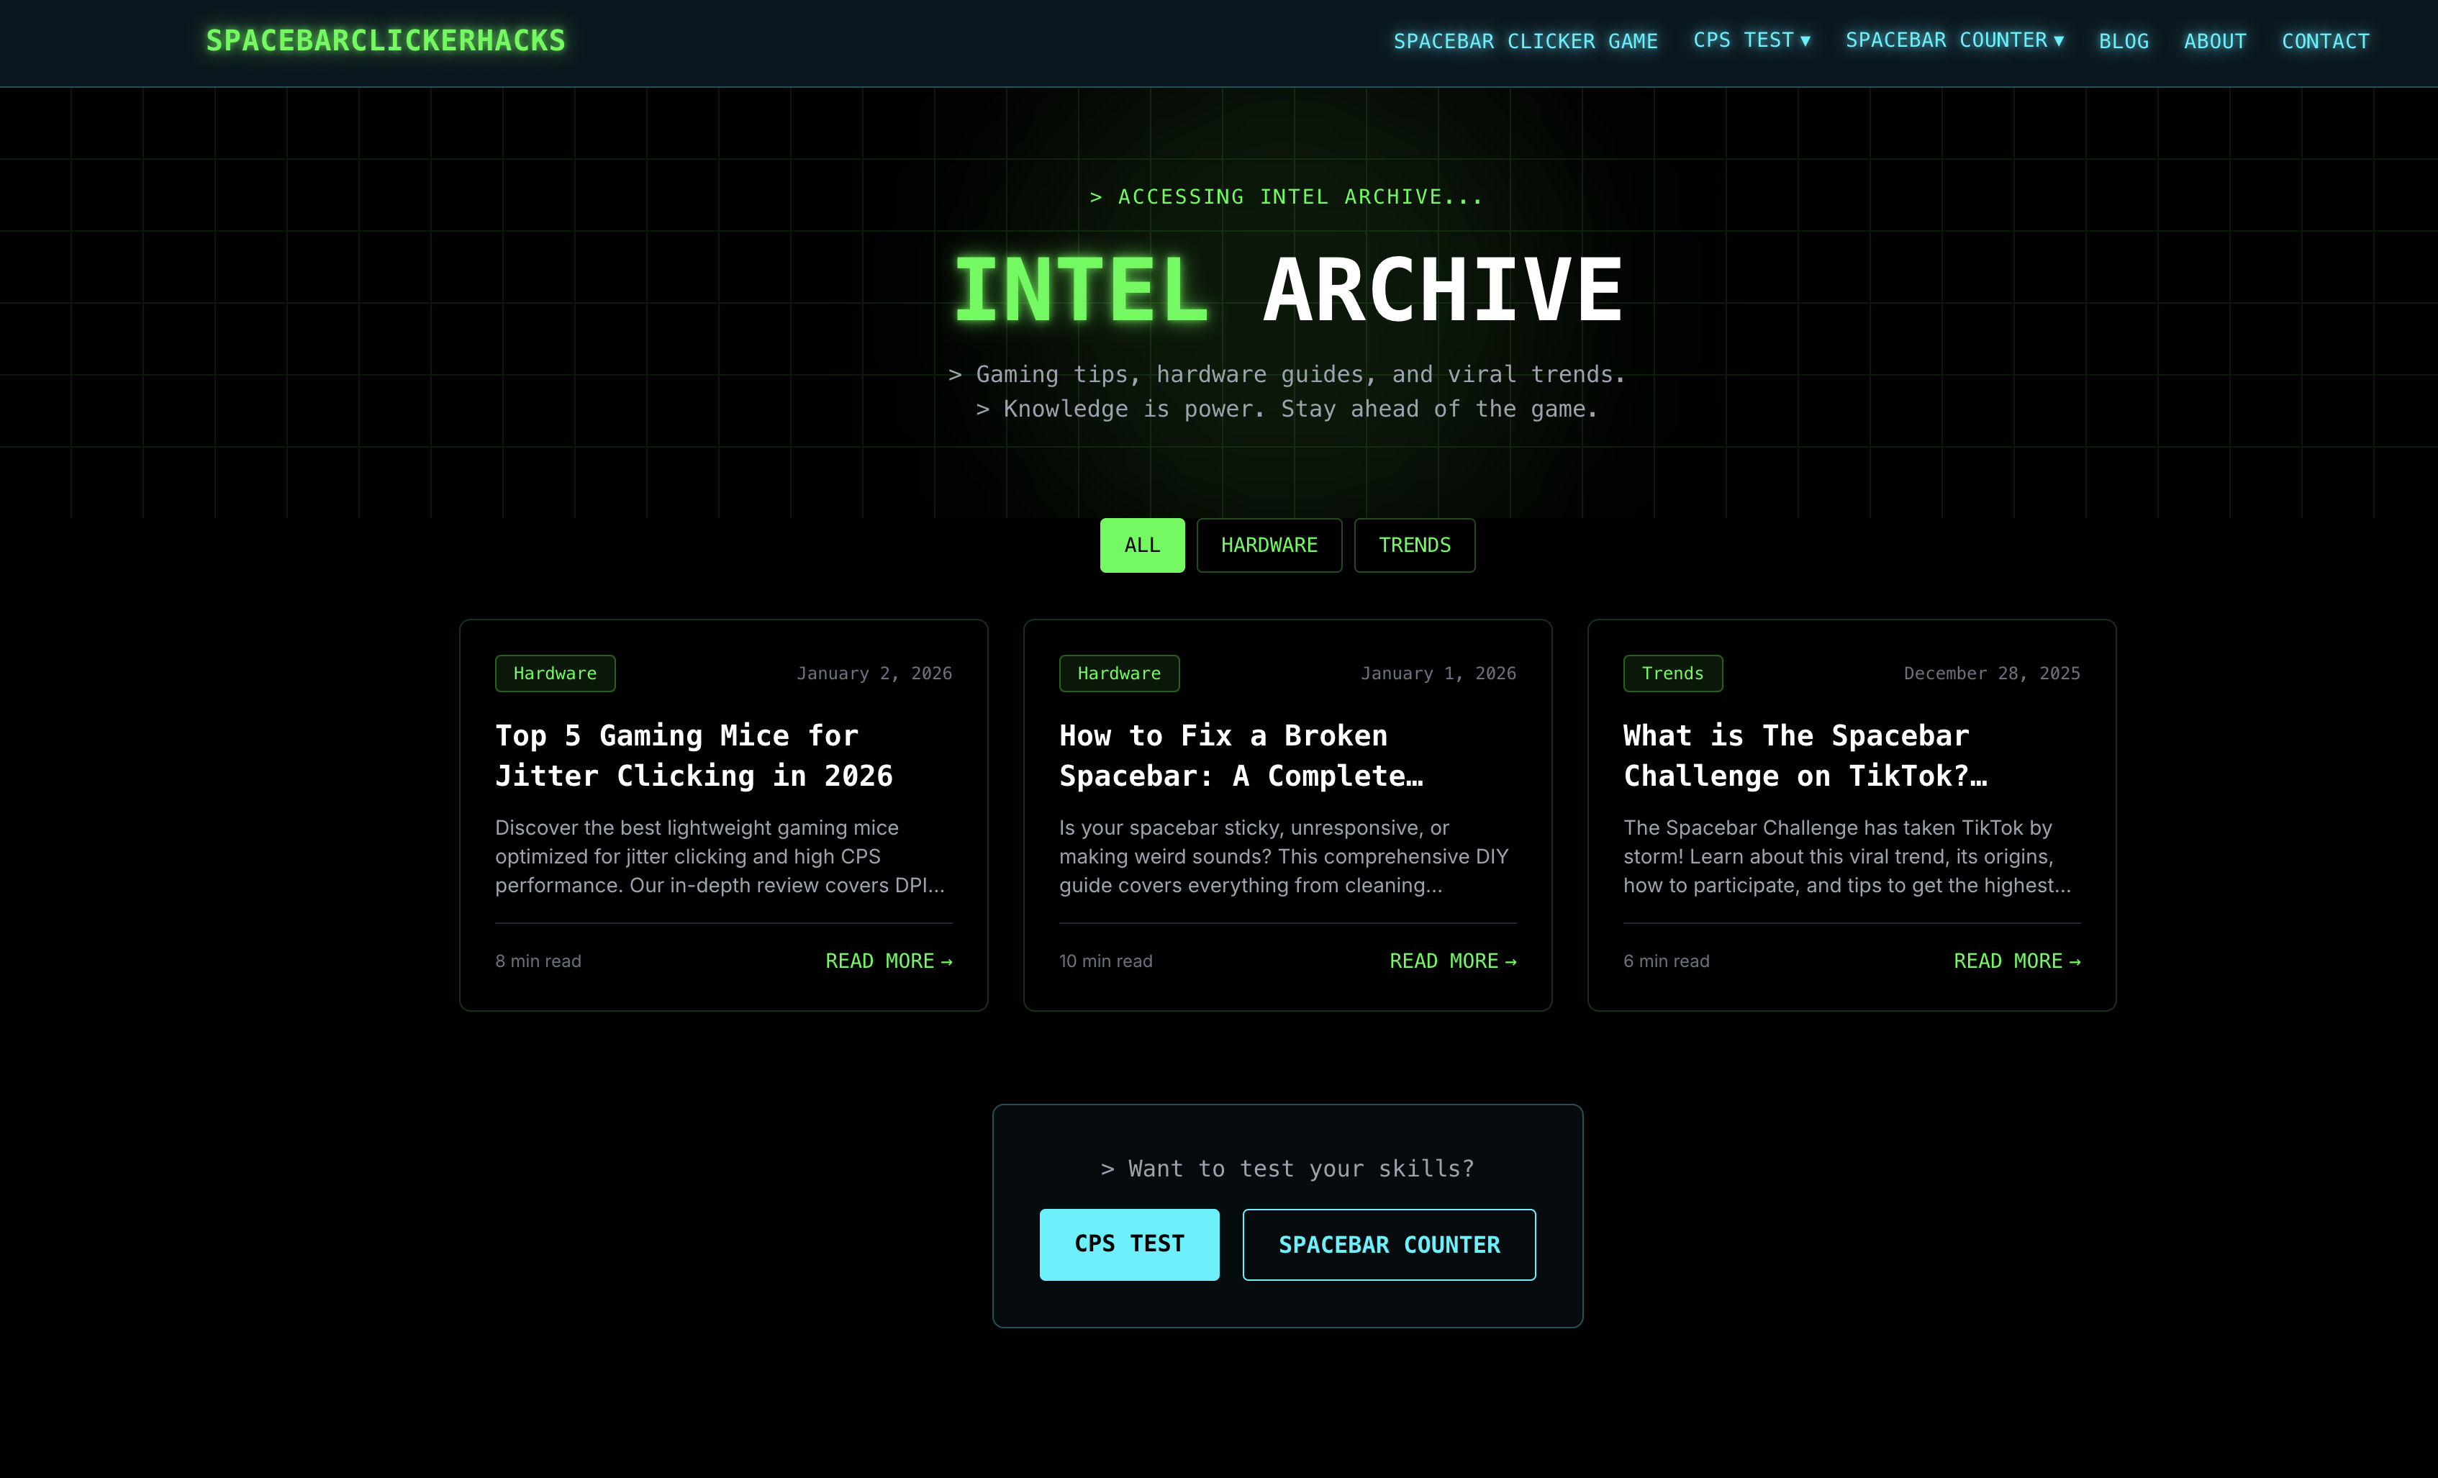Click the SPACEBARCLICKERHACKS logo
Image resolution: width=2438 pixels, height=1478 pixels.
[x=387, y=40]
